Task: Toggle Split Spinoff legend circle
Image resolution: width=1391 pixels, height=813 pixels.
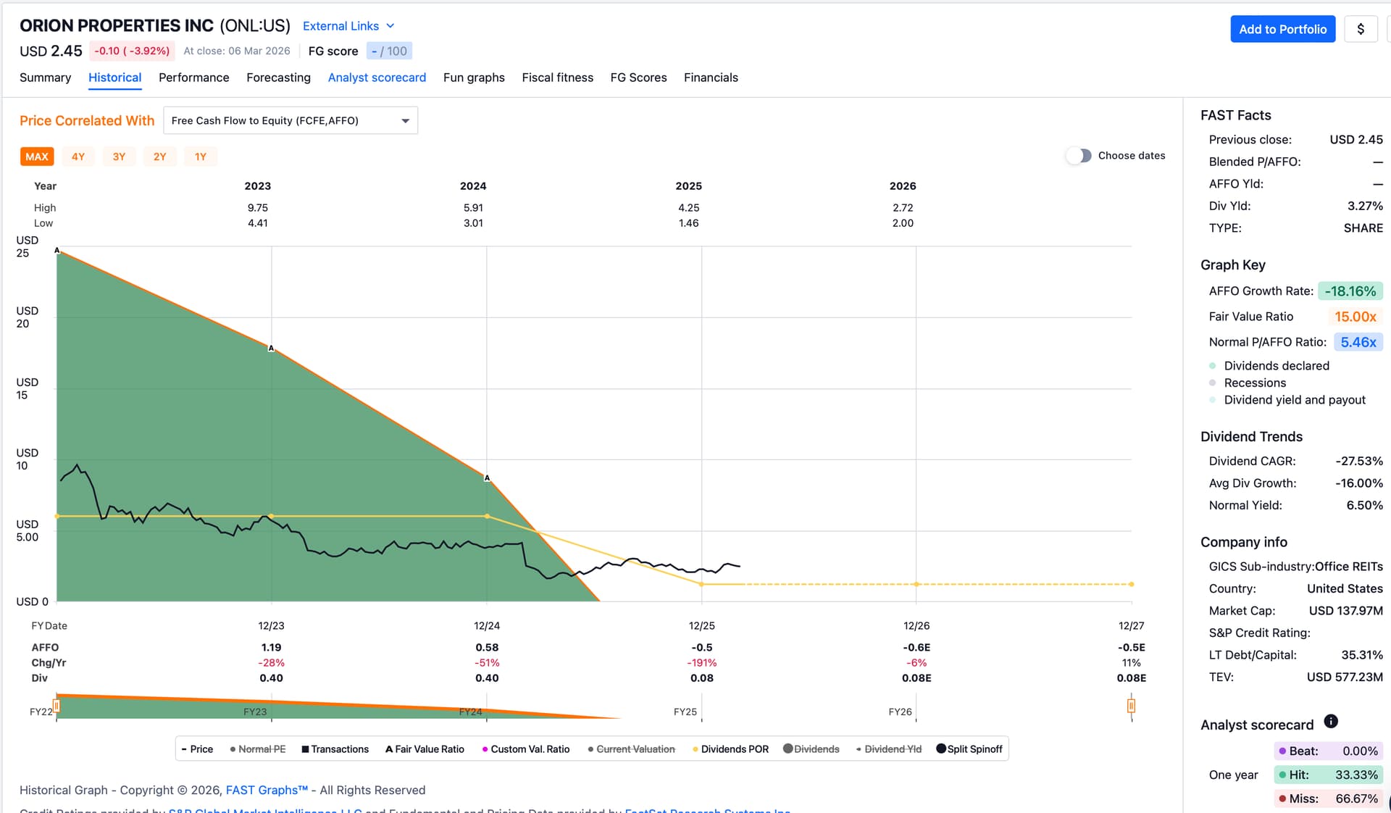Action: tap(941, 749)
